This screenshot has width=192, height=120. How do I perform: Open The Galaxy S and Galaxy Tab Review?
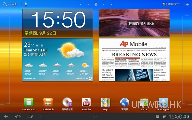click(108, 72)
